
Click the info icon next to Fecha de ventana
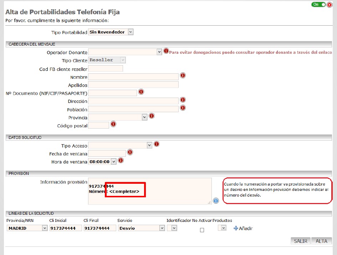tap(130, 152)
